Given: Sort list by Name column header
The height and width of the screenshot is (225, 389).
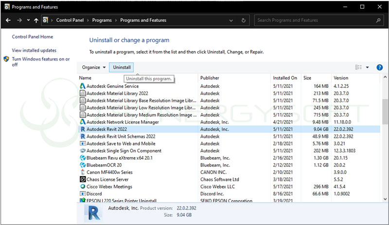Looking at the screenshot, I should point(85,78).
